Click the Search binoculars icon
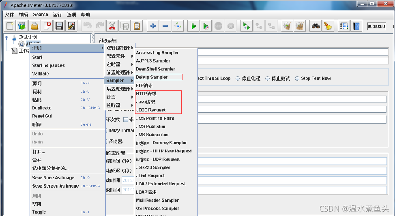 (316, 26)
